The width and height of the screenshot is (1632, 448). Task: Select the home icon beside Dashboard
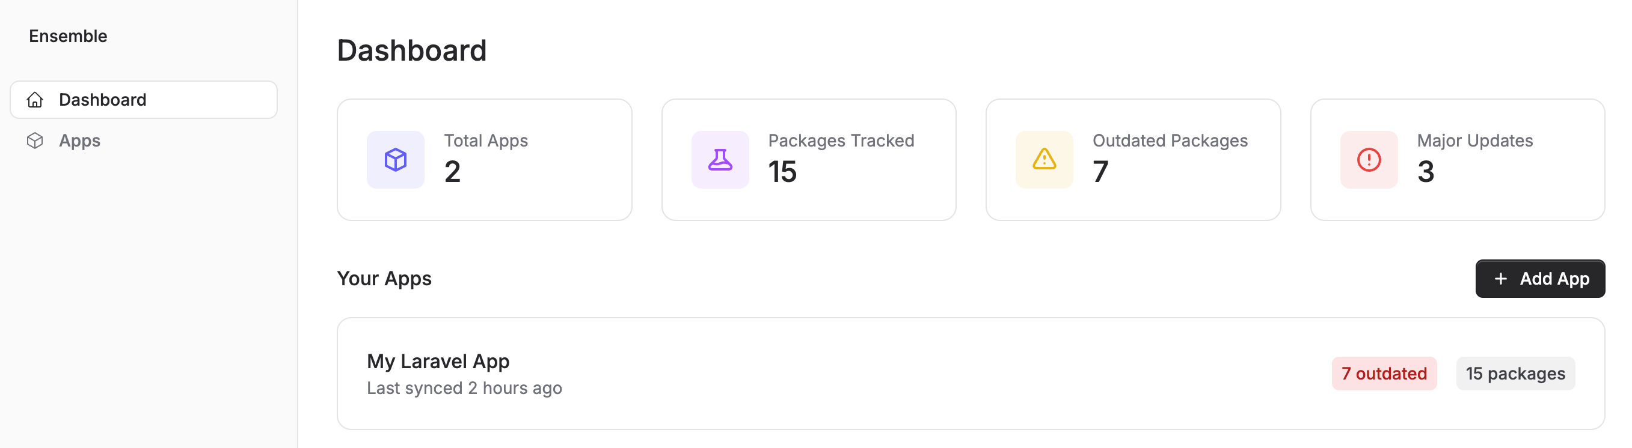coord(35,99)
